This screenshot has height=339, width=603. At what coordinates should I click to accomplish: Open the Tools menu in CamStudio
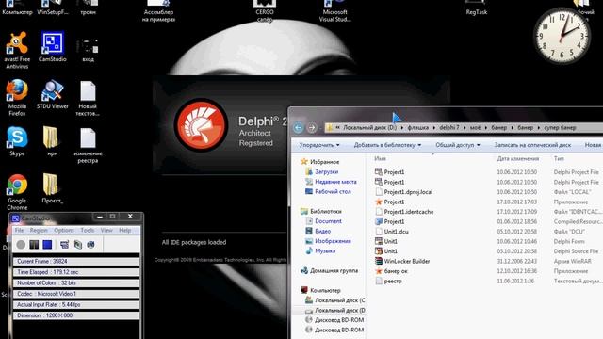[x=88, y=230]
